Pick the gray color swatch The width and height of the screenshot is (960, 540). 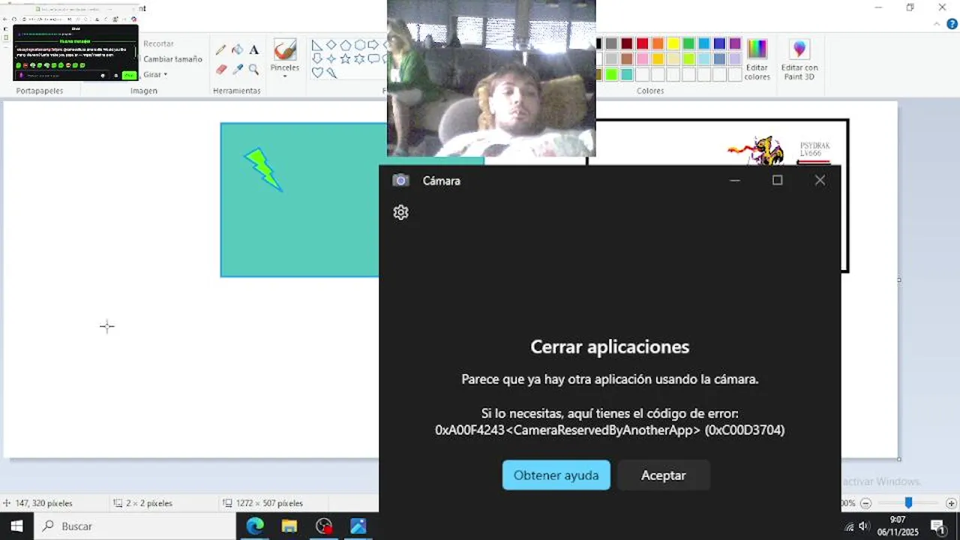pos(611,43)
